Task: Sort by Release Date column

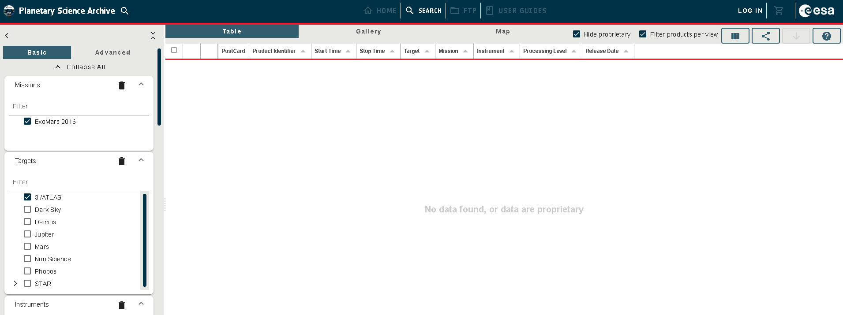Action: (x=608, y=51)
